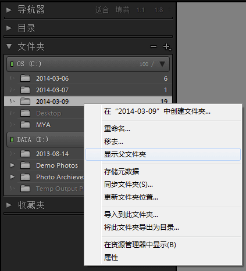
Task: Click the plus icon to add folder
Action: 167,46
